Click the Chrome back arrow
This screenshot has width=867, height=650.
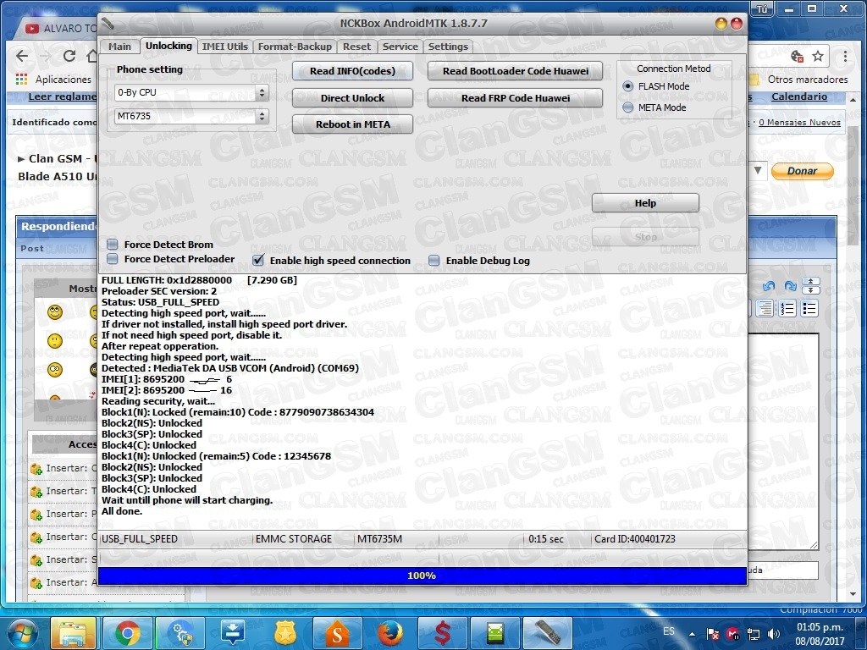21,56
